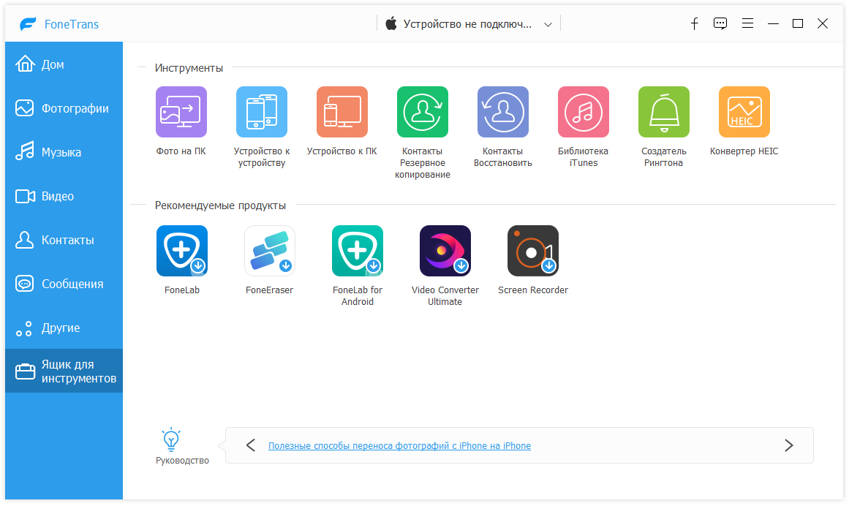Download the Screen Recorder product
Viewport: 849px width, 506px height.
point(533,251)
